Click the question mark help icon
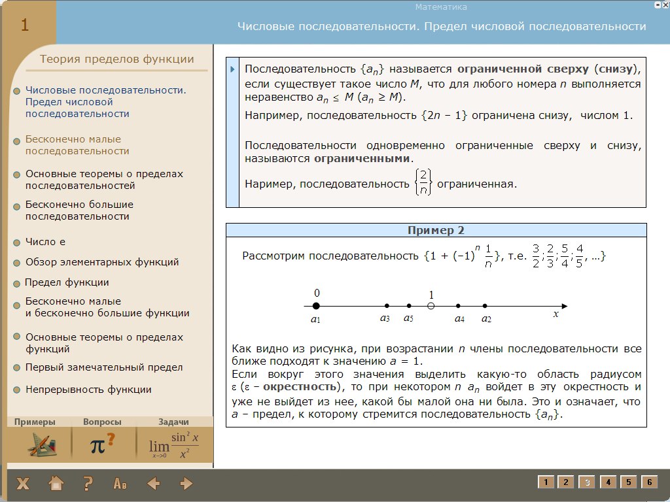The image size is (670, 502). tap(88, 484)
